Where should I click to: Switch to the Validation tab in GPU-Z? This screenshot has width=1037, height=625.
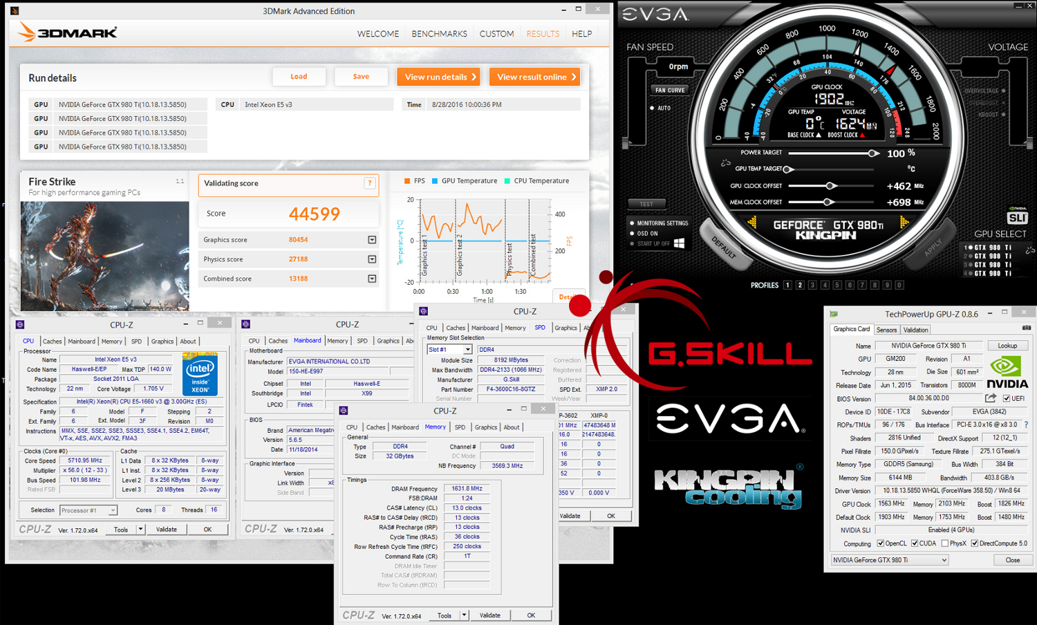pyautogui.click(x=915, y=330)
